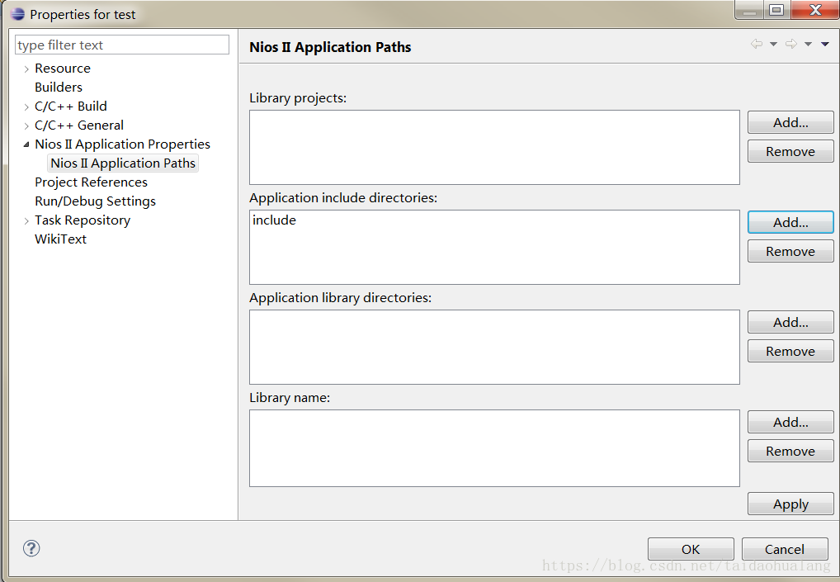840x582 pixels.
Task: Minimize the Properties for test window
Action: click(749, 10)
